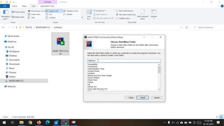
Task: Select Accessibility in Start Menu folder list
Action: [x=92, y=64]
